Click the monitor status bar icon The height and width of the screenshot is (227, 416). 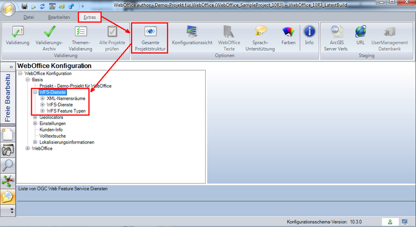pyautogui.click(x=404, y=222)
